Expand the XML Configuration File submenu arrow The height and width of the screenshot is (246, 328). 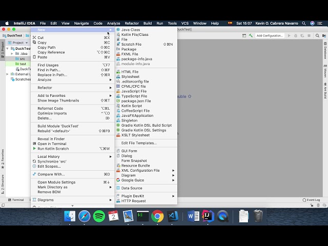tap(173, 171)
